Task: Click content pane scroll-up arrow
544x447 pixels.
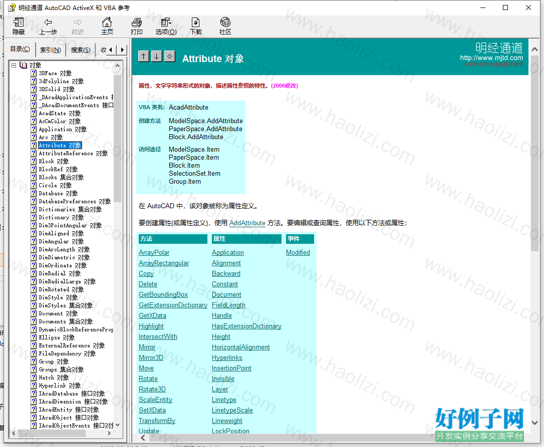Action: click(534, 50)
